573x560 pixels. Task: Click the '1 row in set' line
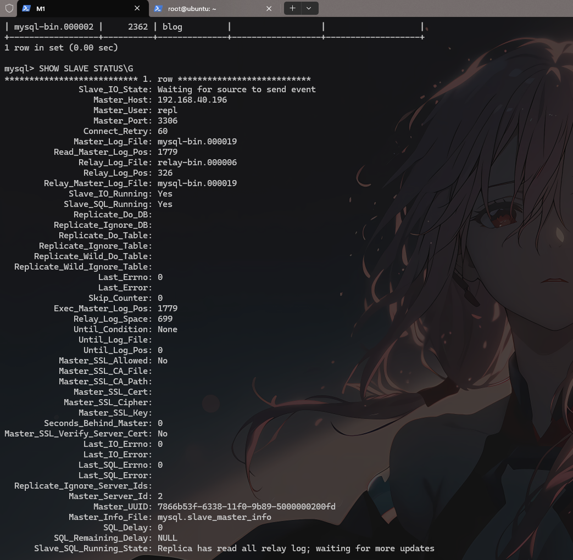pos(61,48)
